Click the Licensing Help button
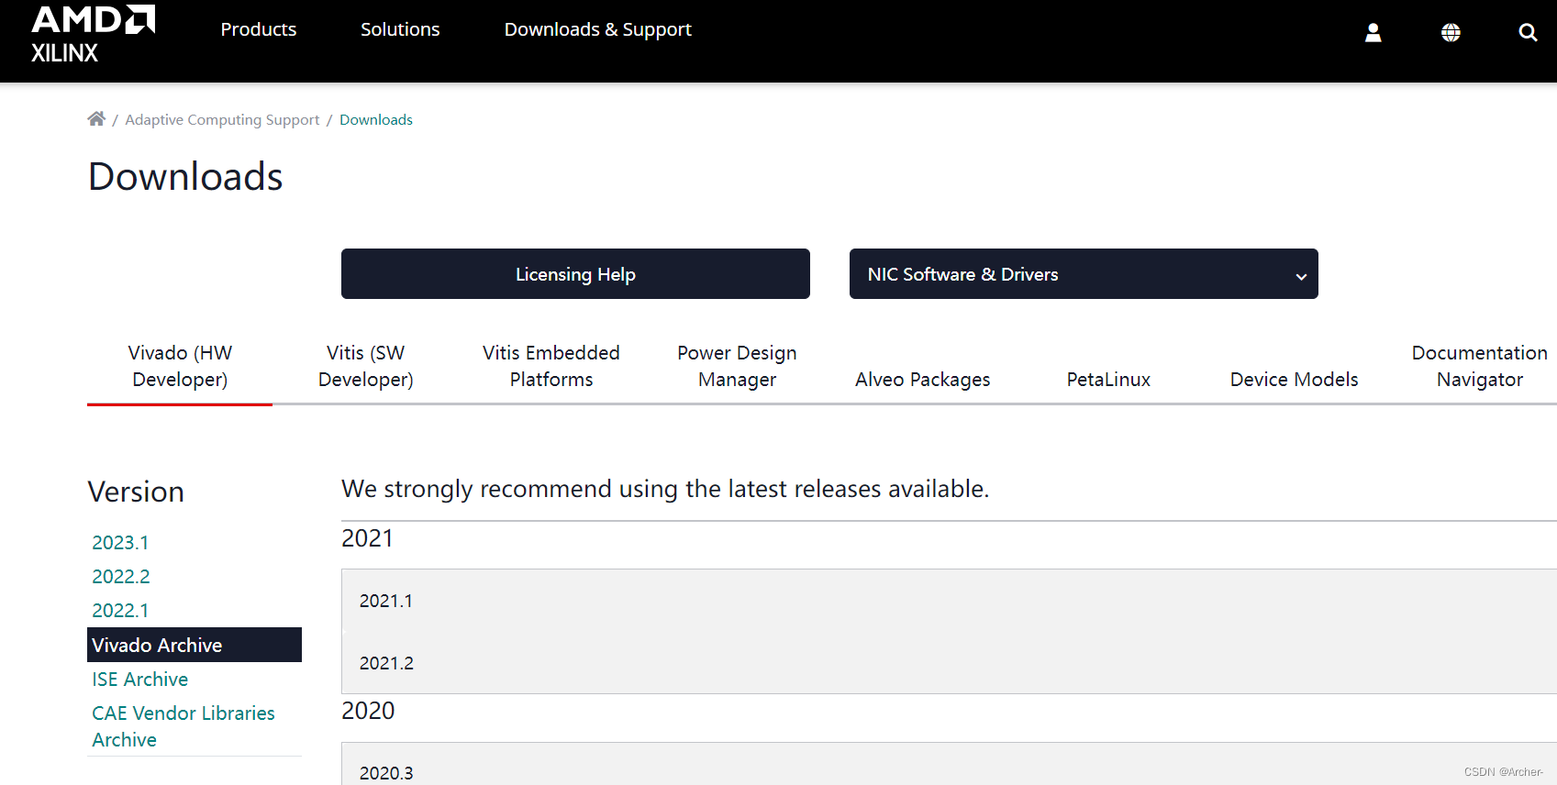The image size is (1557, 785). click(x=575, y=273)
